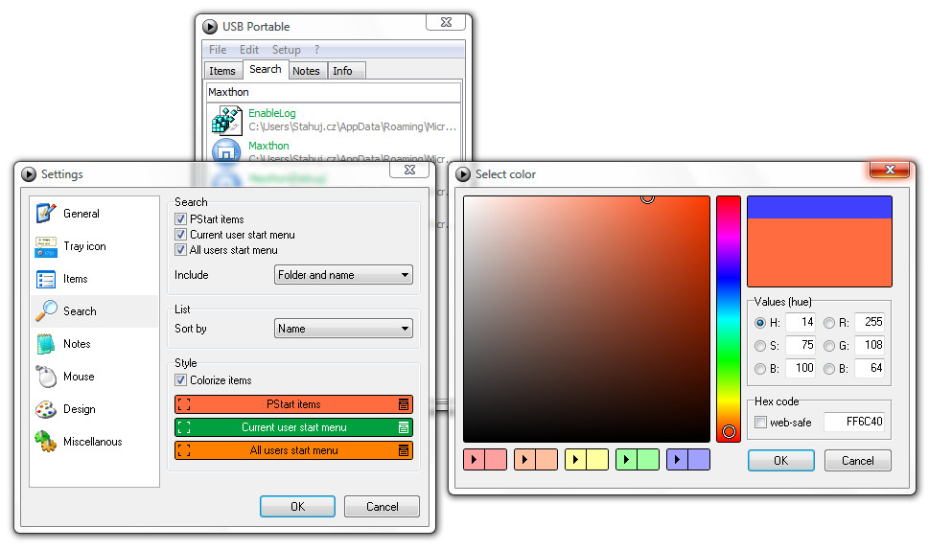Click arrow on blue preset swatch
Image resolution: width=929 pixels, height=550 pixels.
(x=678, y=459)
